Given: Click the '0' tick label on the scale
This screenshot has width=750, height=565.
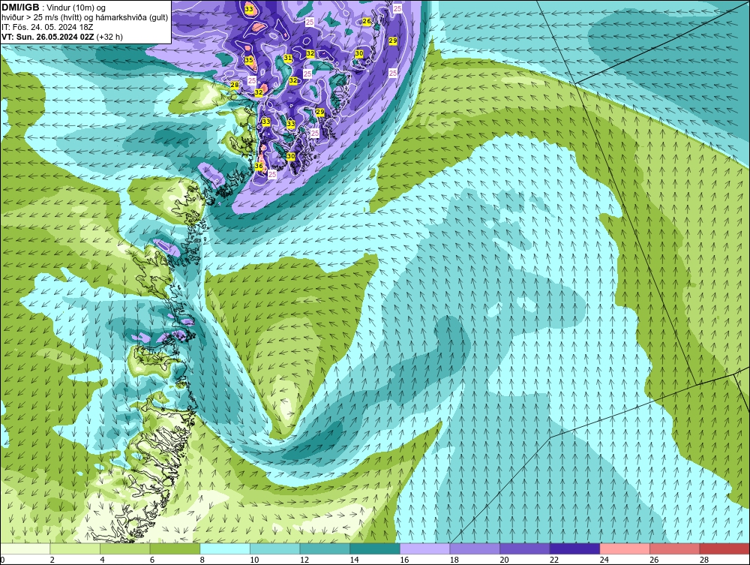Looking at the screenshot, I should 2,560.
